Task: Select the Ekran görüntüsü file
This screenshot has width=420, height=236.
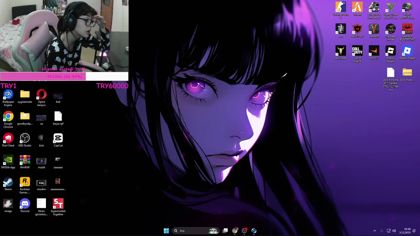Action: [41, 207]
